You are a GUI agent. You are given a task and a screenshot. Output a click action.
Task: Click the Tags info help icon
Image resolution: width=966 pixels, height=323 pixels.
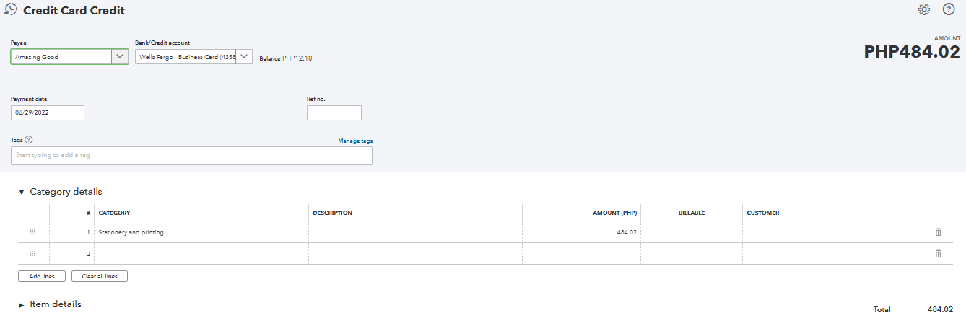click(29, 141)
